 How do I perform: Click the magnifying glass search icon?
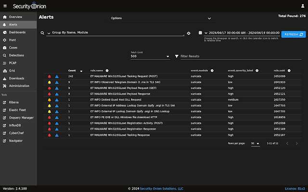tap(42, 33)
